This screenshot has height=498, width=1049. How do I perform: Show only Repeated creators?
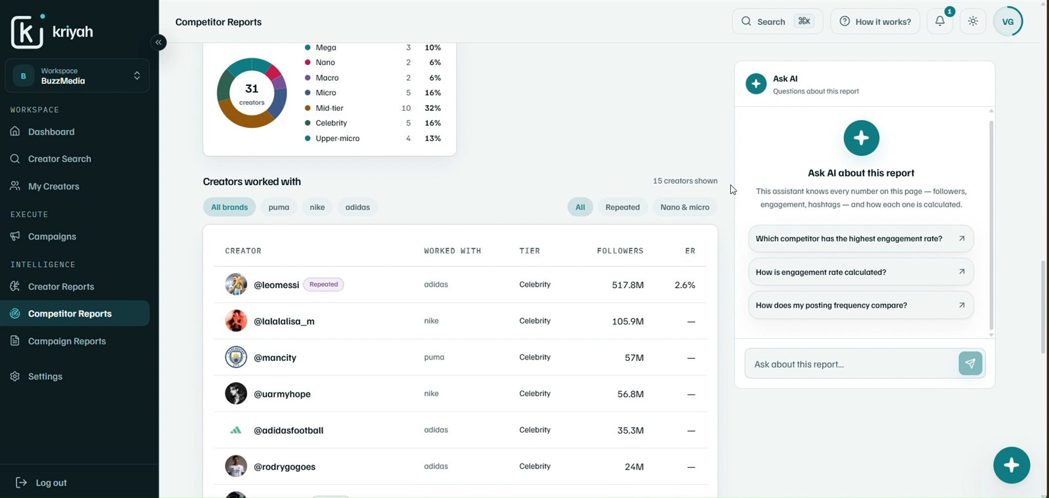622,207
